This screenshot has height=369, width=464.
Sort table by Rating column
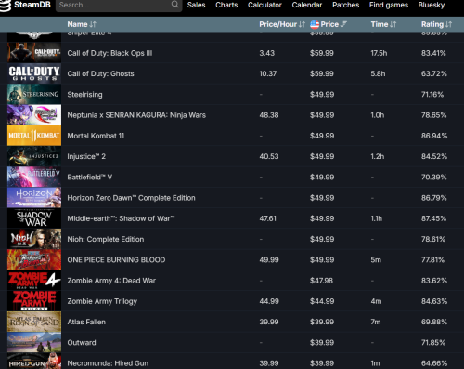point(436,24)
